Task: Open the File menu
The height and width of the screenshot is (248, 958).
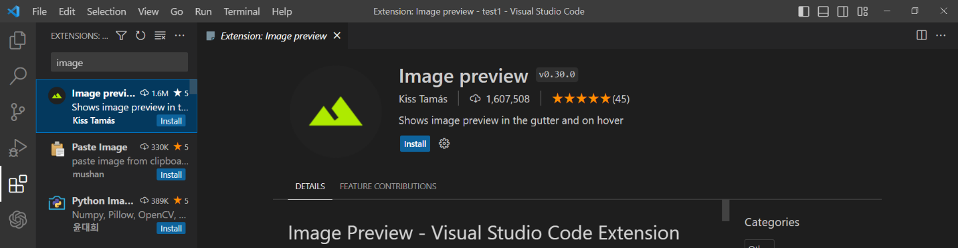Action: point(39,11)
